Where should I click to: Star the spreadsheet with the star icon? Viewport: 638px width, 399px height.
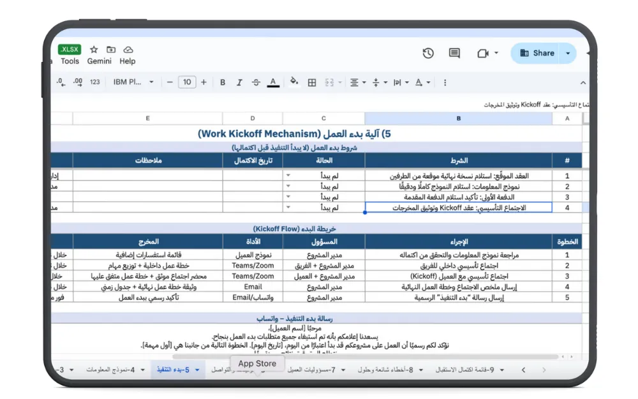(x=94, y=50)
